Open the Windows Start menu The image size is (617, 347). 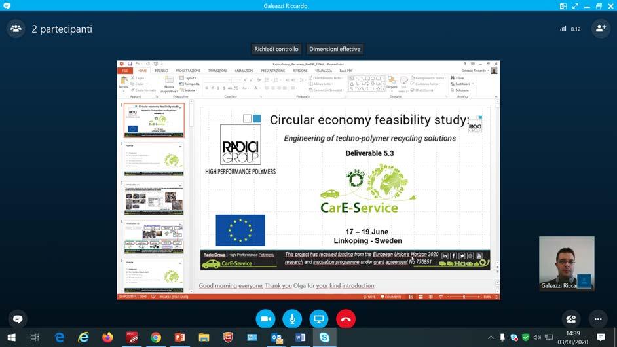click(11, 338)
